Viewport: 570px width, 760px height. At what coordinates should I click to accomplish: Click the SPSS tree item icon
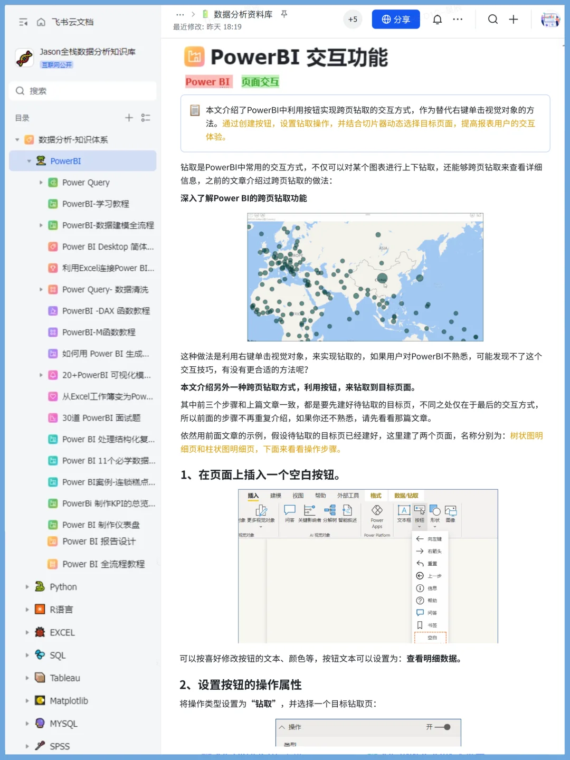40,746
